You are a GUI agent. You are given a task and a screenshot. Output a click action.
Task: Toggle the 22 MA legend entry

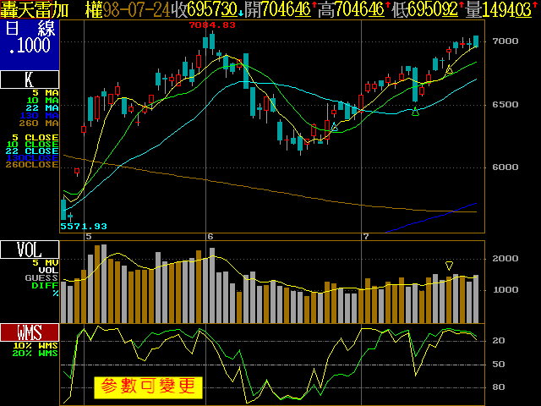46,107
